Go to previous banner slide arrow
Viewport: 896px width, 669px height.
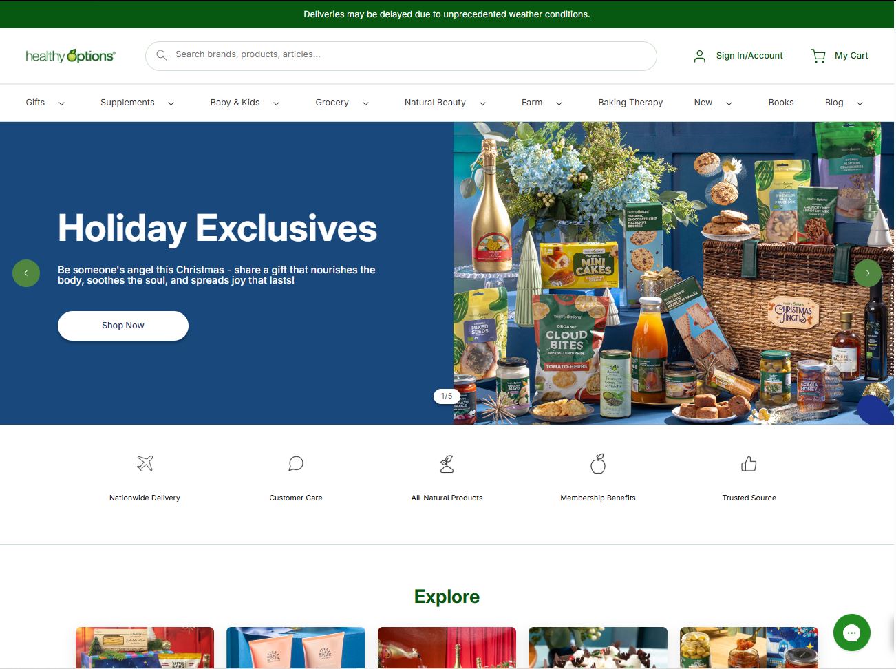click(26, 273)
